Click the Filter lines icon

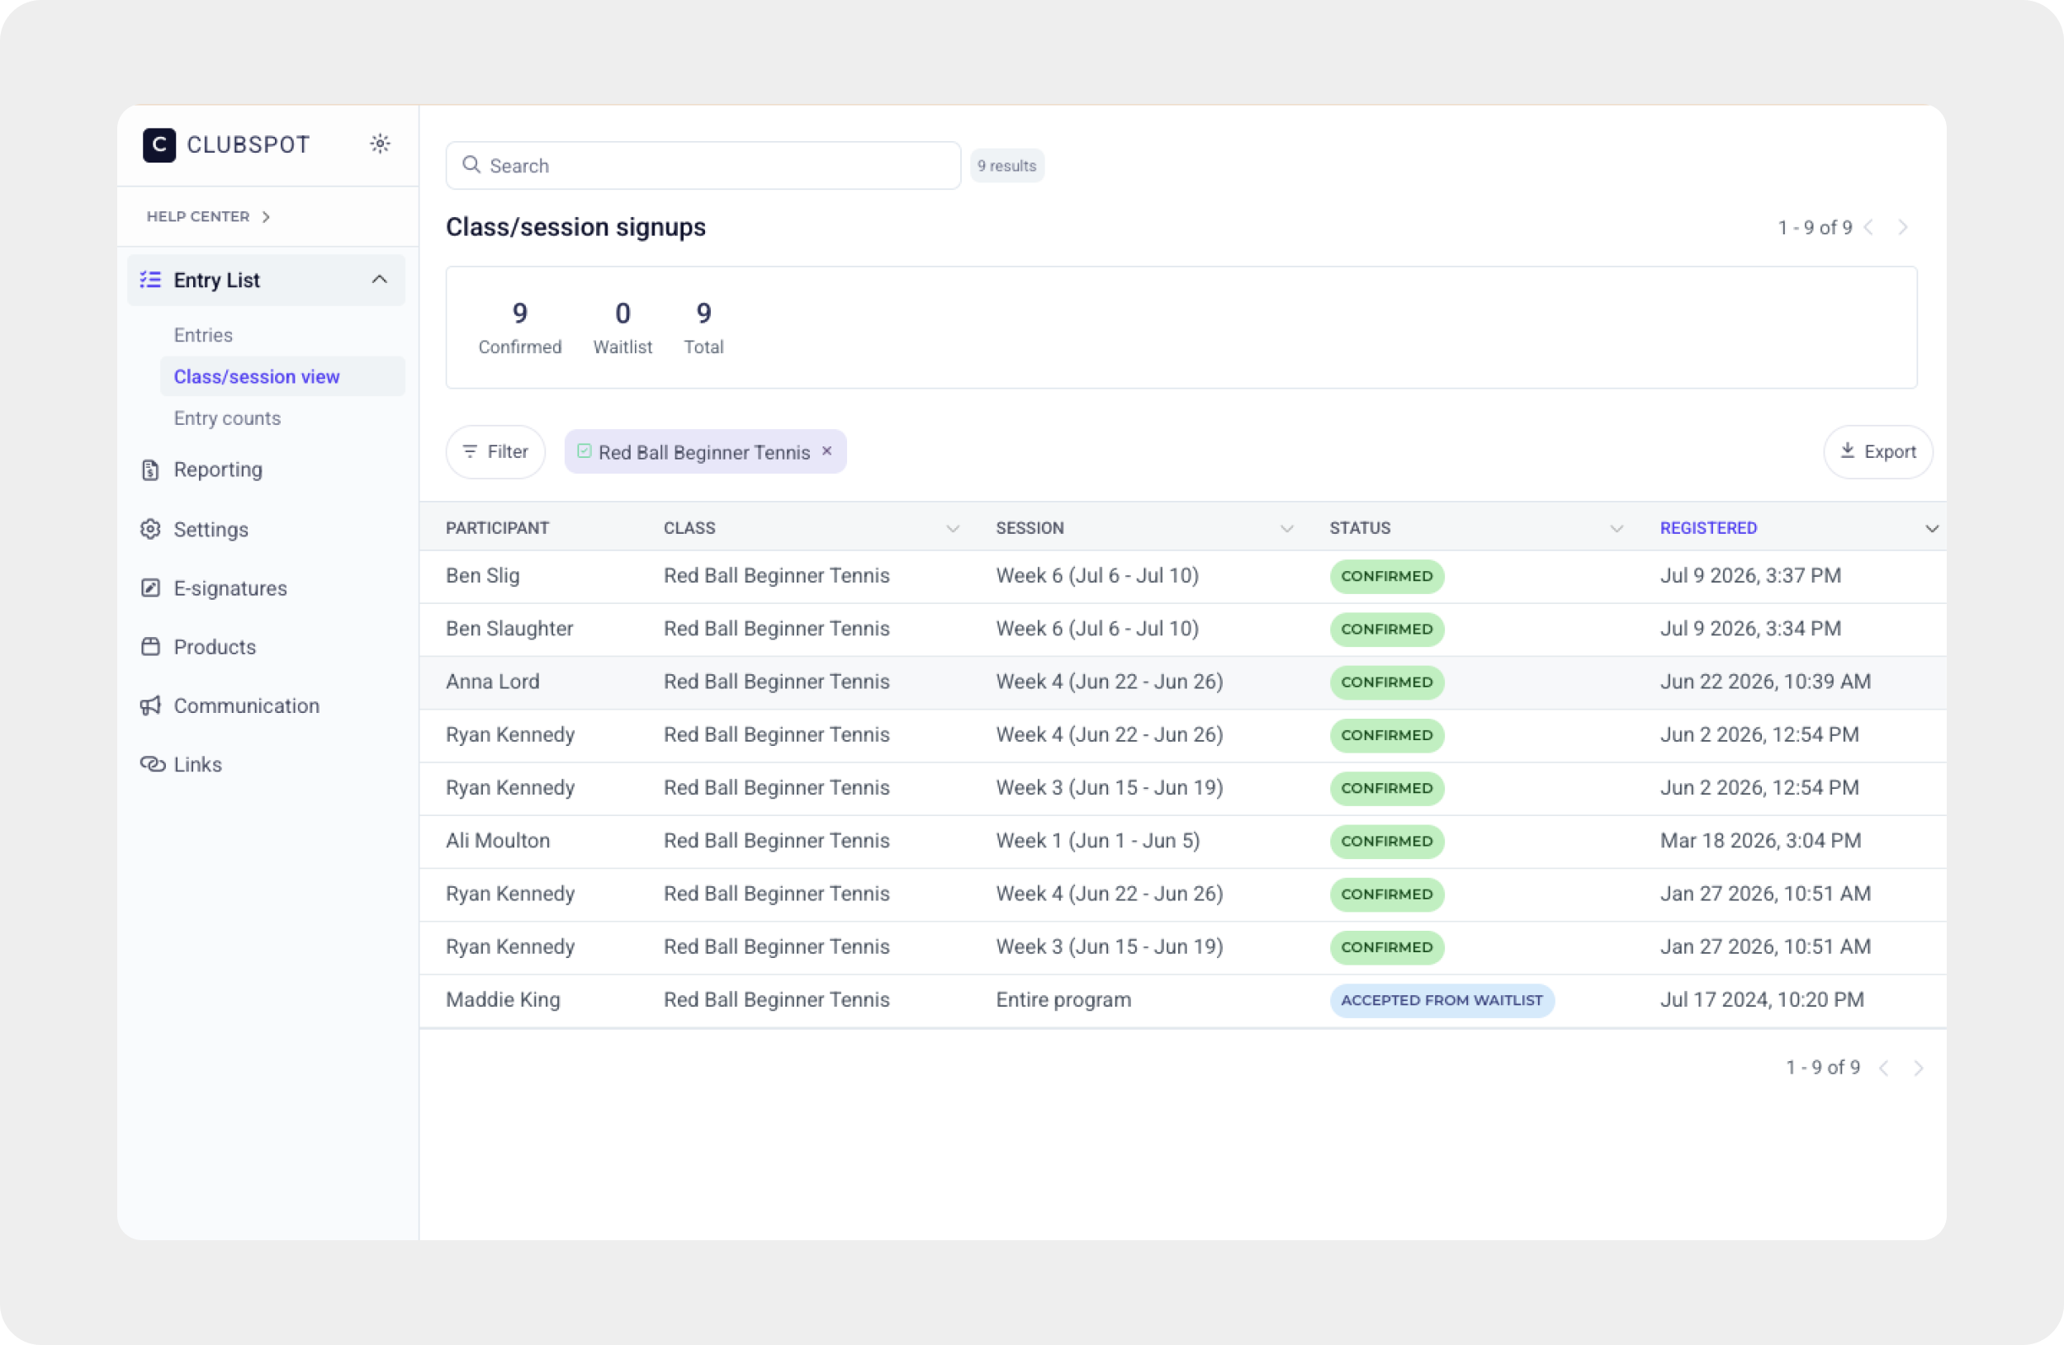click(x=470, y=451)
